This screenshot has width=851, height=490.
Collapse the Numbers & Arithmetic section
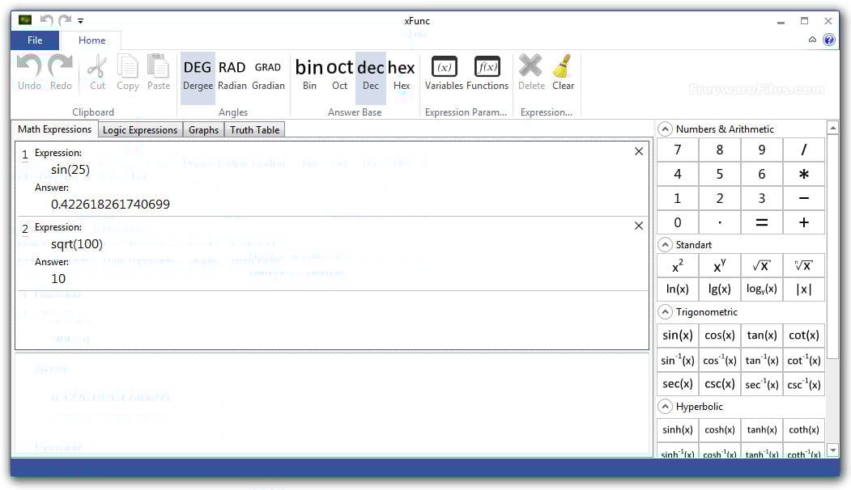coord(665,129)
